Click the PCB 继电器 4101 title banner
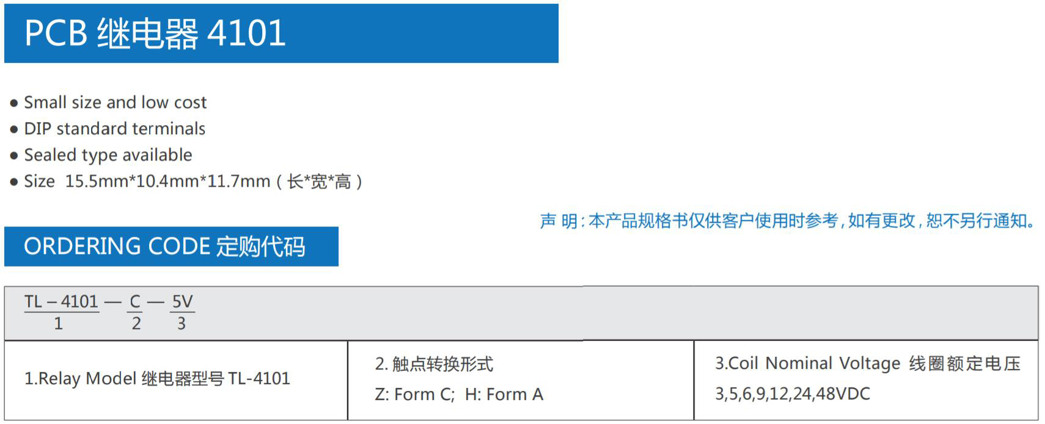Viewport: 1045px width, 424px height. 281,33
